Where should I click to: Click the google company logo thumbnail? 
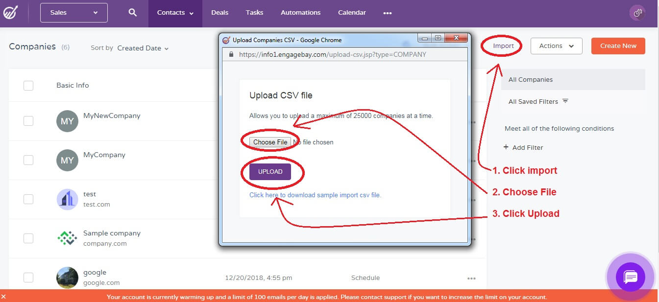(67, 278)
